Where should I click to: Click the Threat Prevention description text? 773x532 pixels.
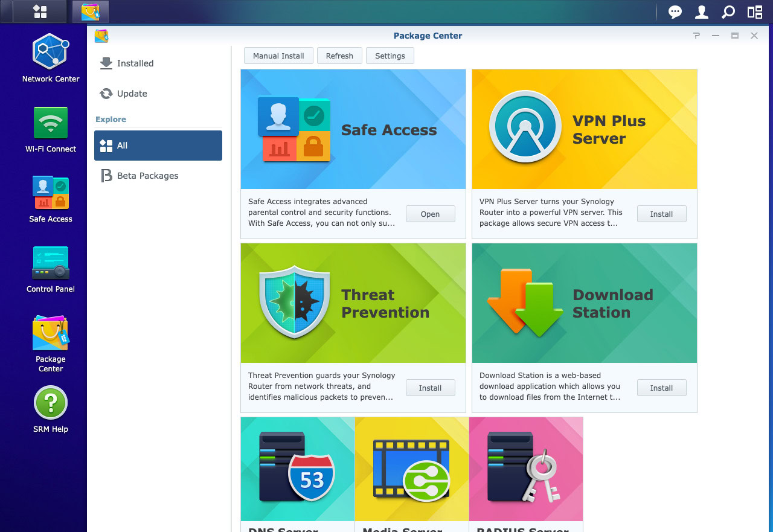[x=322, y=386]
